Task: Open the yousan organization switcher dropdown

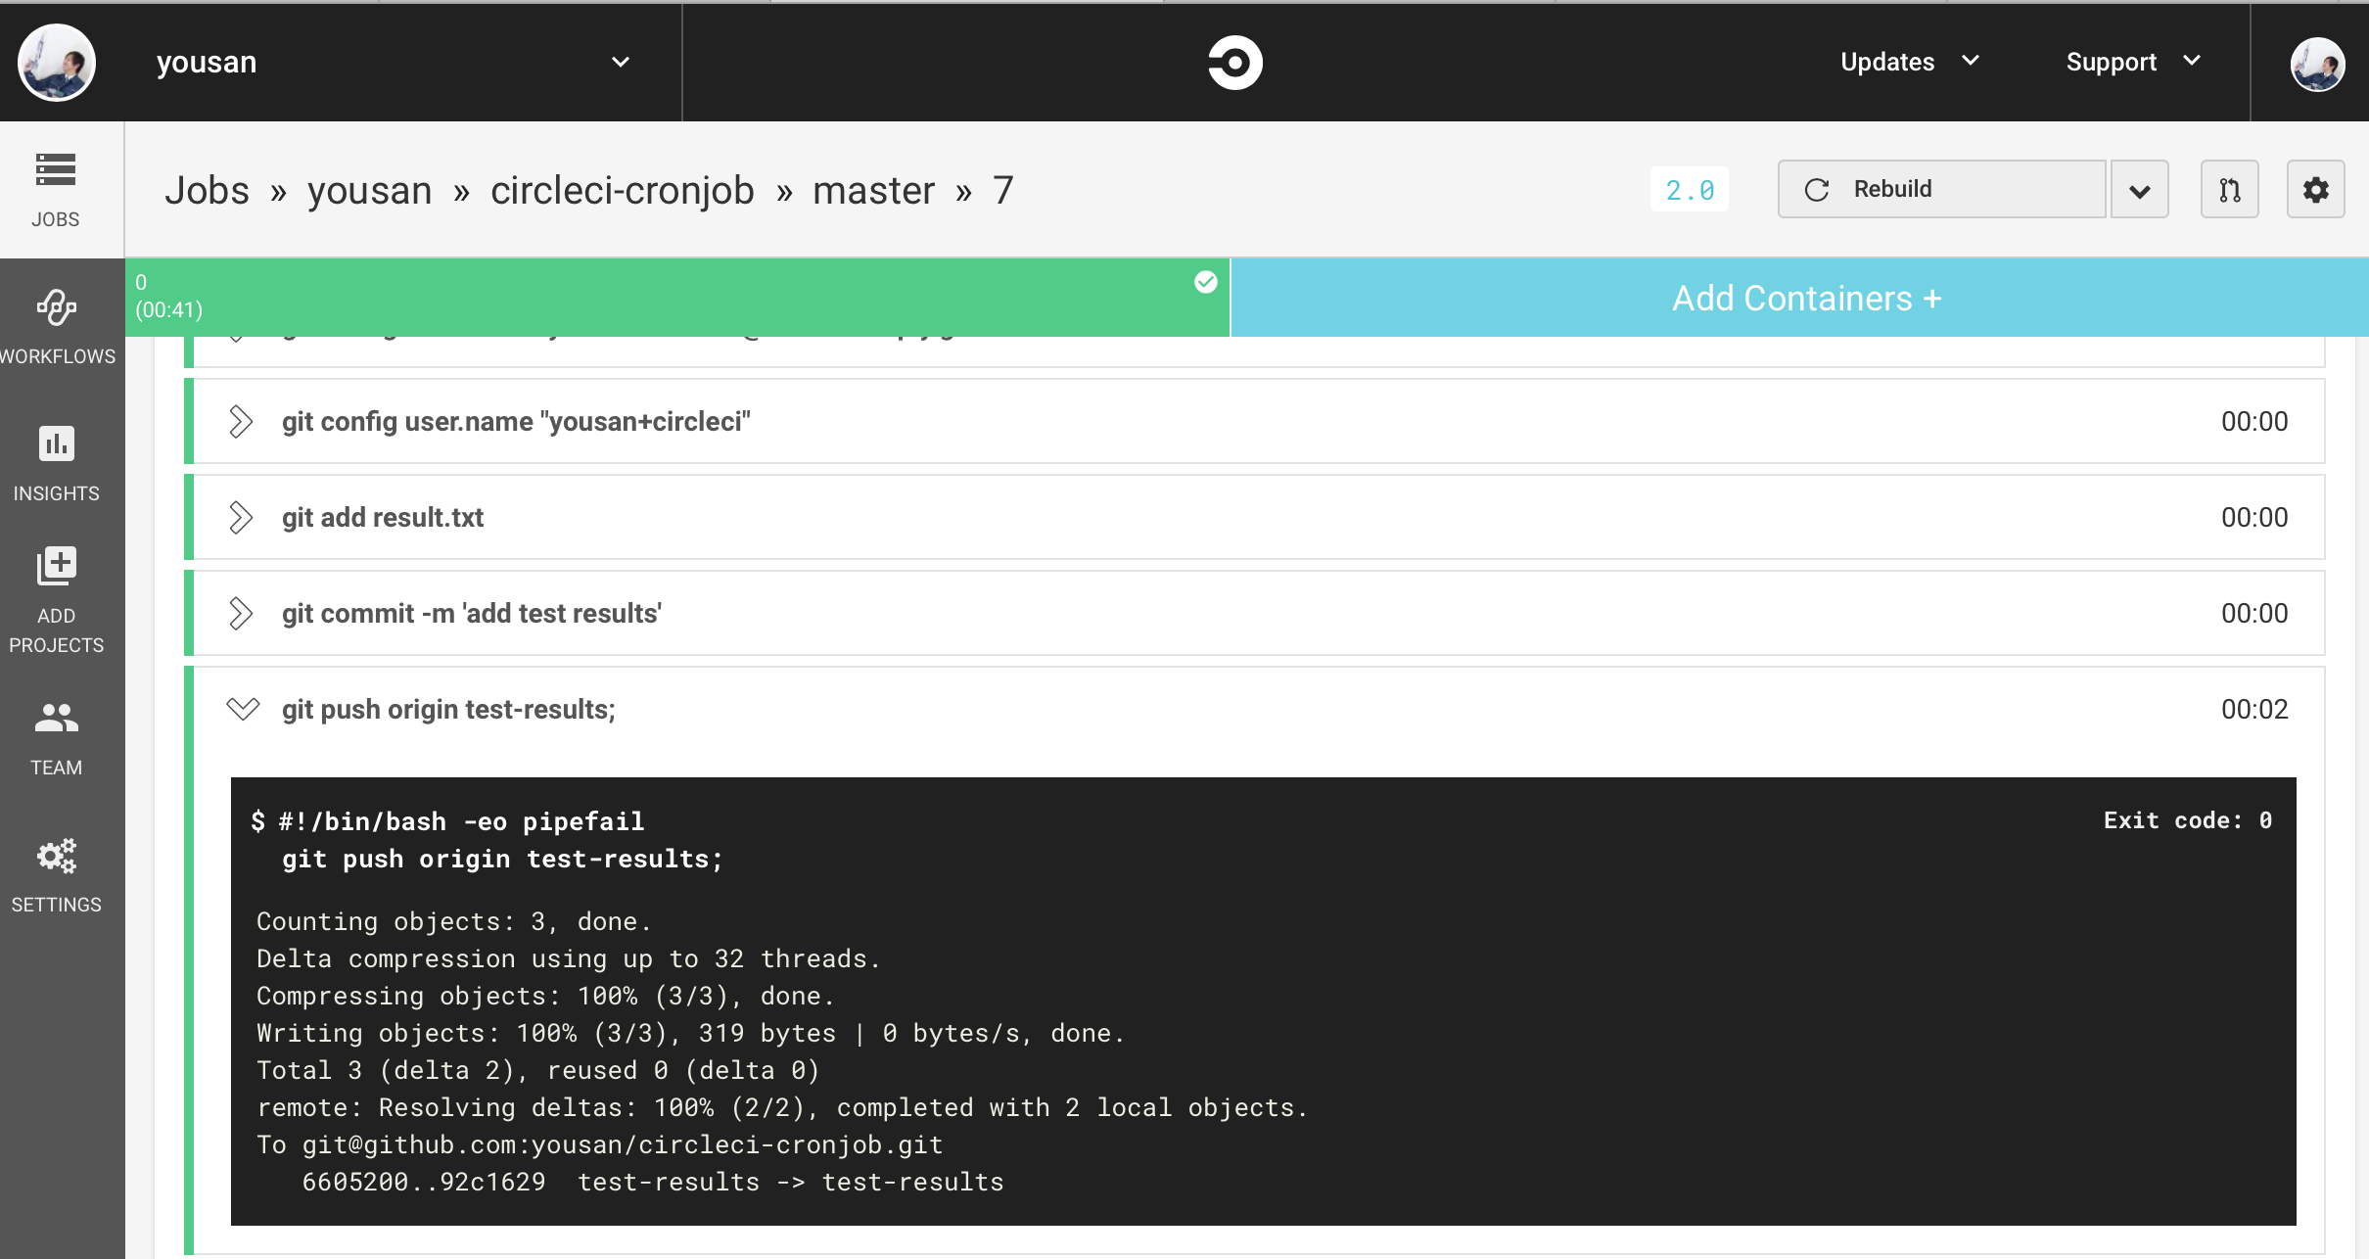Action: point(620,63)
